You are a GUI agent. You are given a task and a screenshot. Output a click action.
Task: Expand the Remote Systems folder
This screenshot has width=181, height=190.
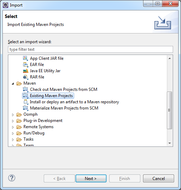[x=13, y=127]
